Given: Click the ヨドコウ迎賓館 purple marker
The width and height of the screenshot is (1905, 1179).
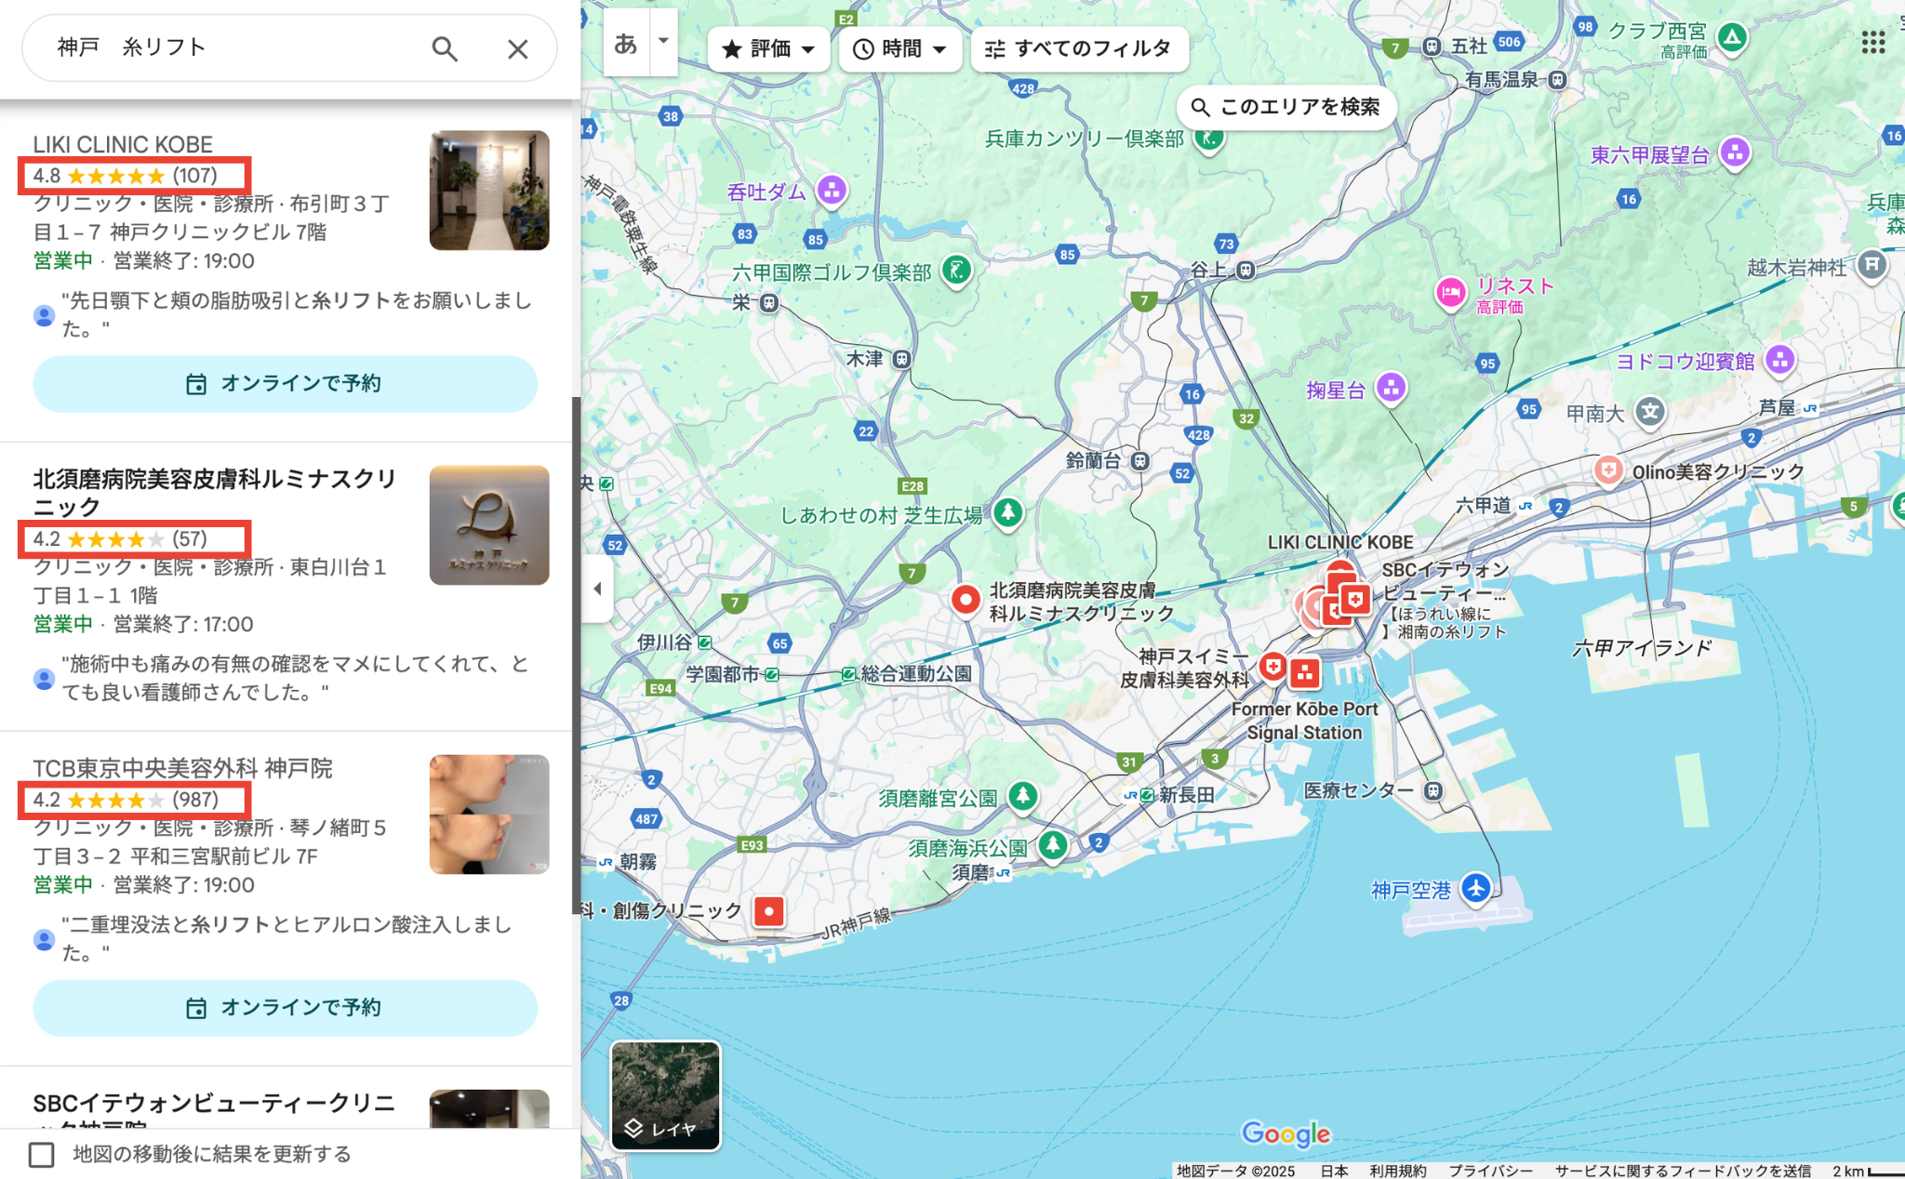Looking at the screenshot, I should 1779,360.
